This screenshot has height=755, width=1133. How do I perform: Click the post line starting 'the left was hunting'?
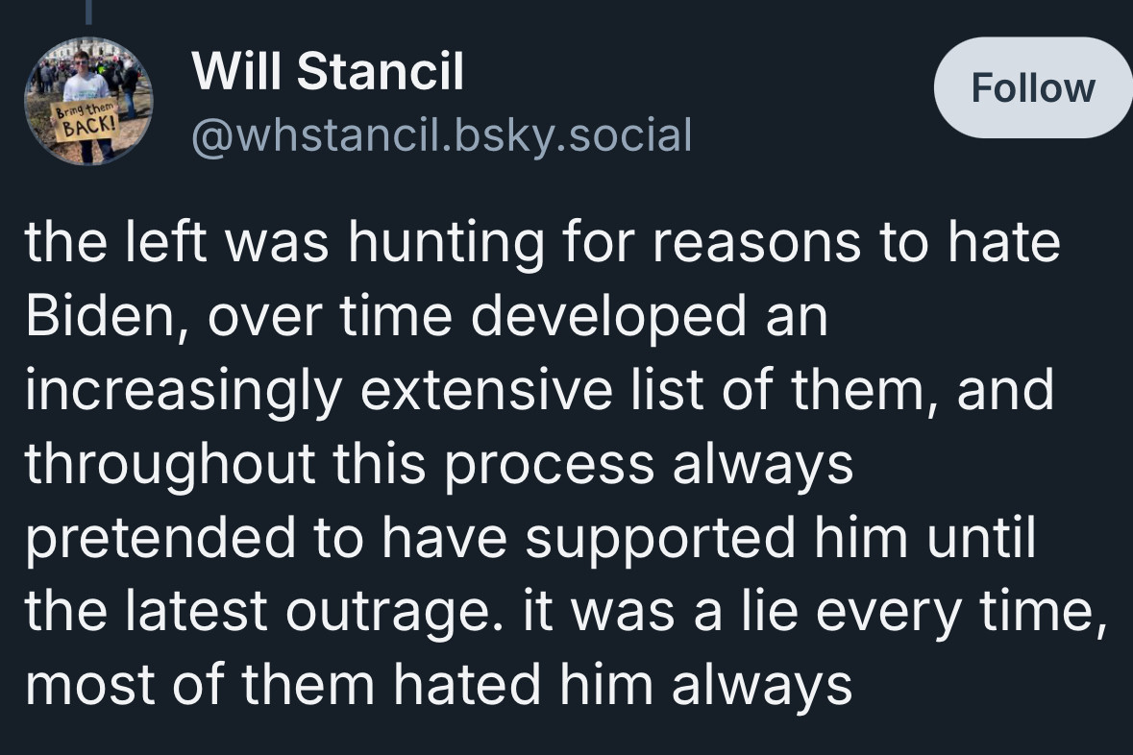tap(543, 242)
